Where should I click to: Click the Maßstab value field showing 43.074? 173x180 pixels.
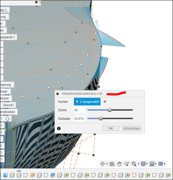click(79, 118)
